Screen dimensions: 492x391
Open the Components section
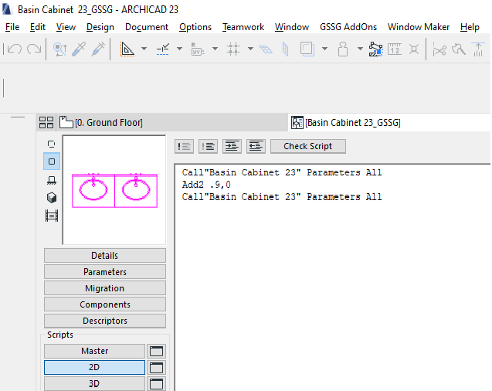(x=105, y=304)
